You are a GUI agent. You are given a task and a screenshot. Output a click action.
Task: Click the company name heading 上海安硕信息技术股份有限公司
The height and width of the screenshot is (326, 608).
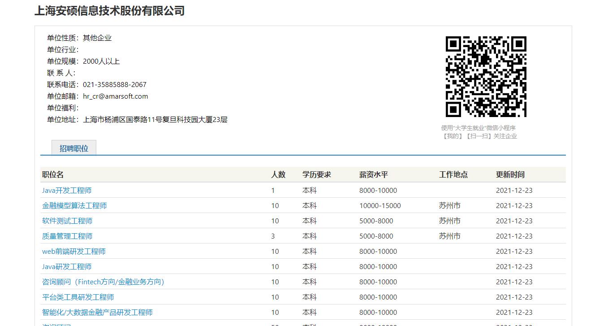(x=110, y=11)
